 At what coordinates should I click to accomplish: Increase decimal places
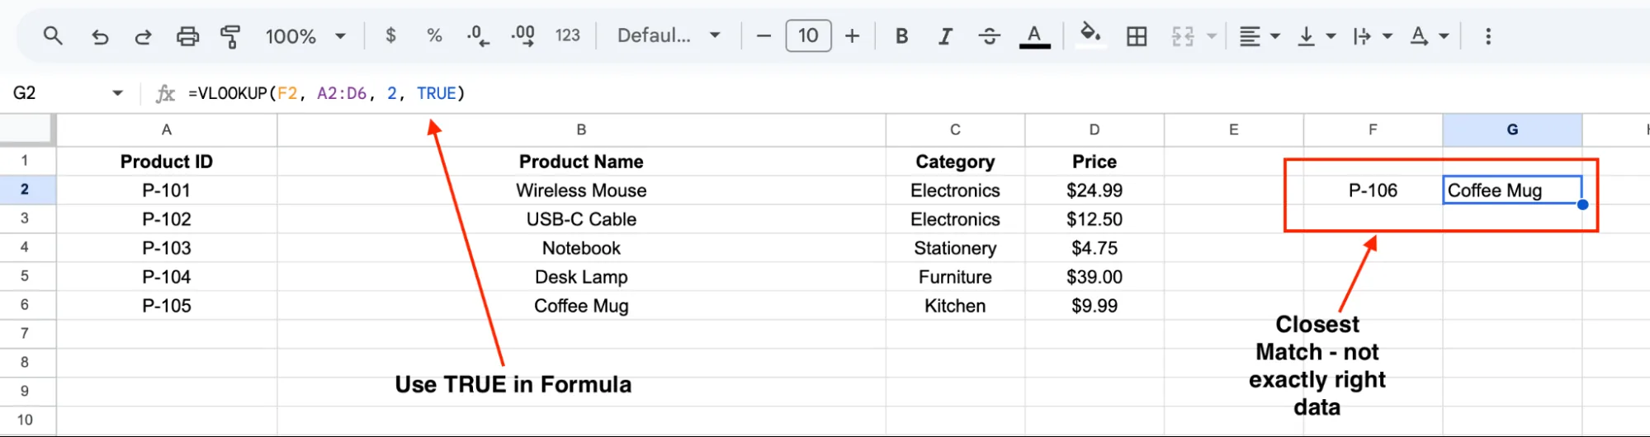click(x=522, y=35)
